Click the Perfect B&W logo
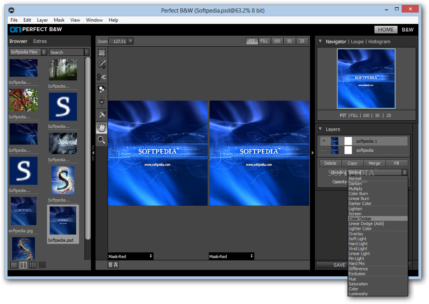This screenshot has height=304, width=429. click(36, 29)
